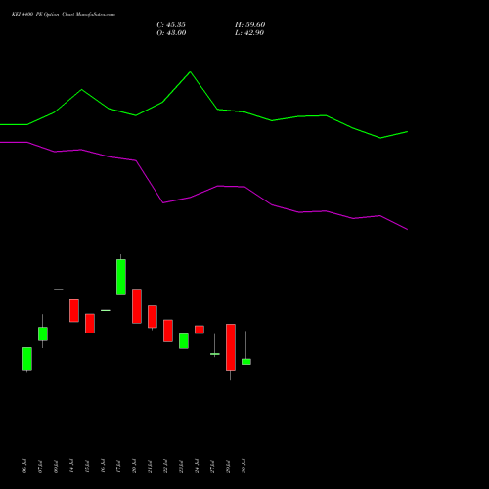Click the red candle on 14 Jul
The width and height of the screenshot is (489, 489).
[x=74, y=311]
